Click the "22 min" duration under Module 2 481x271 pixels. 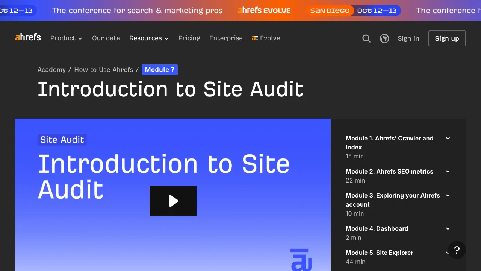[x=355, y=180]
